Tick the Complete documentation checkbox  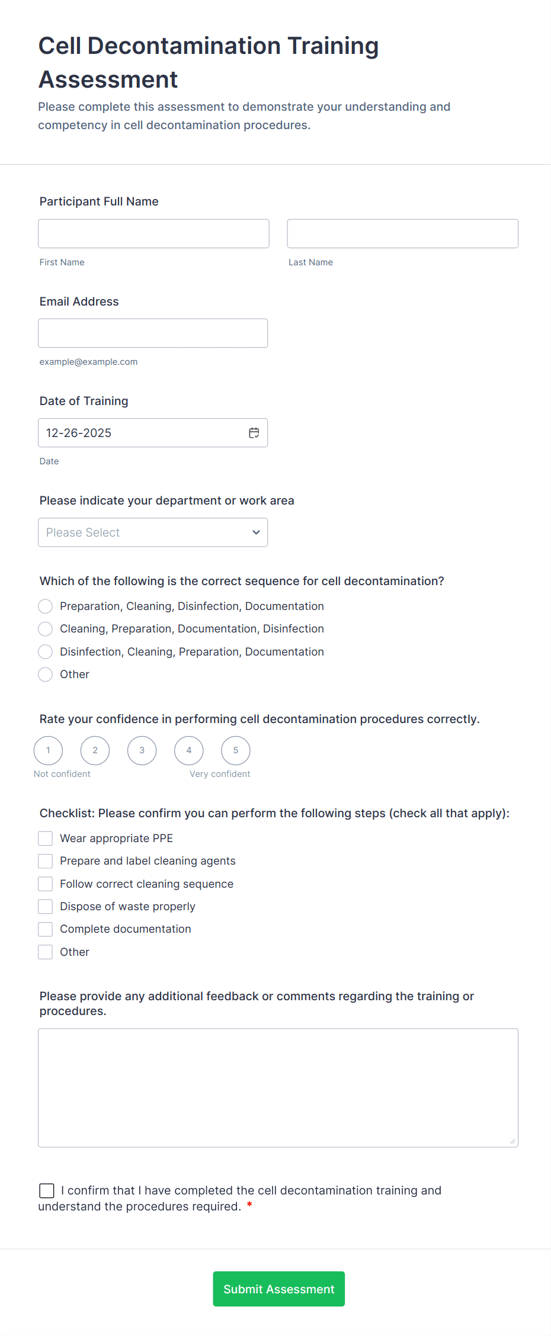coord(46,929)
